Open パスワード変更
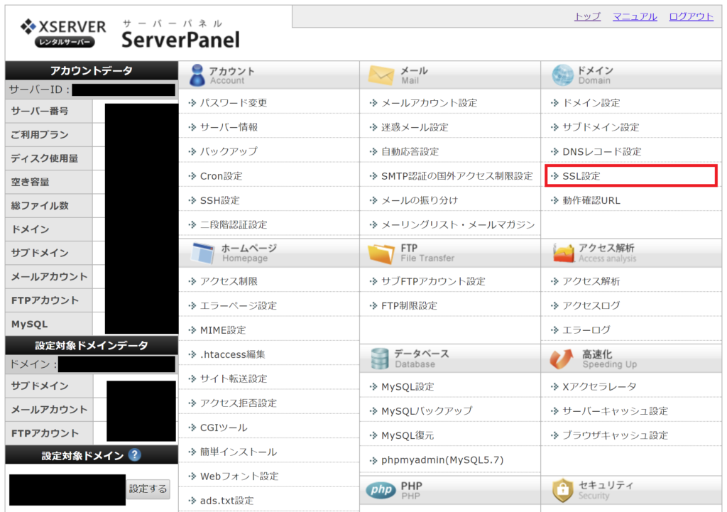 [x=233, y=103]
